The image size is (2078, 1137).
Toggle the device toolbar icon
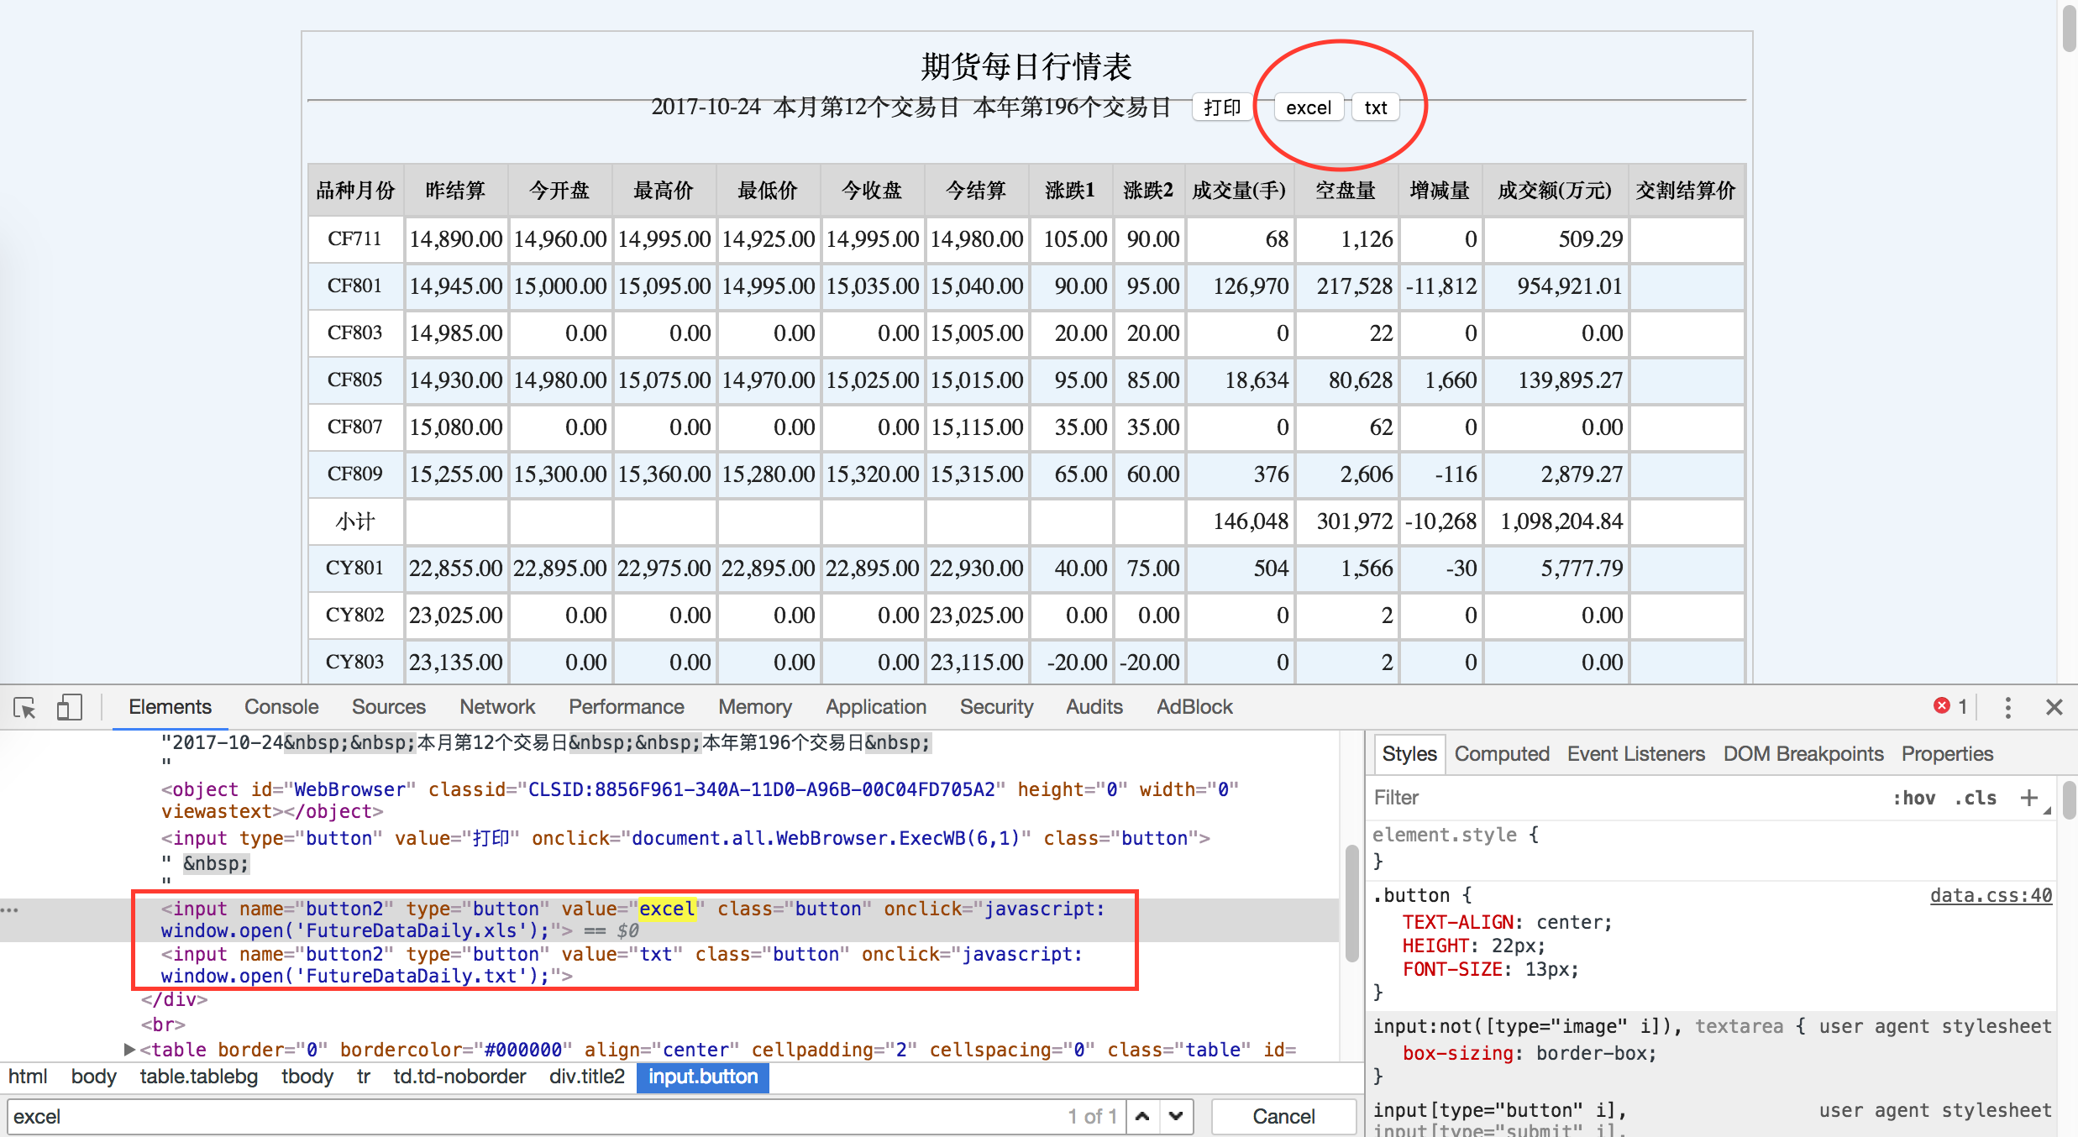[69, 707]
